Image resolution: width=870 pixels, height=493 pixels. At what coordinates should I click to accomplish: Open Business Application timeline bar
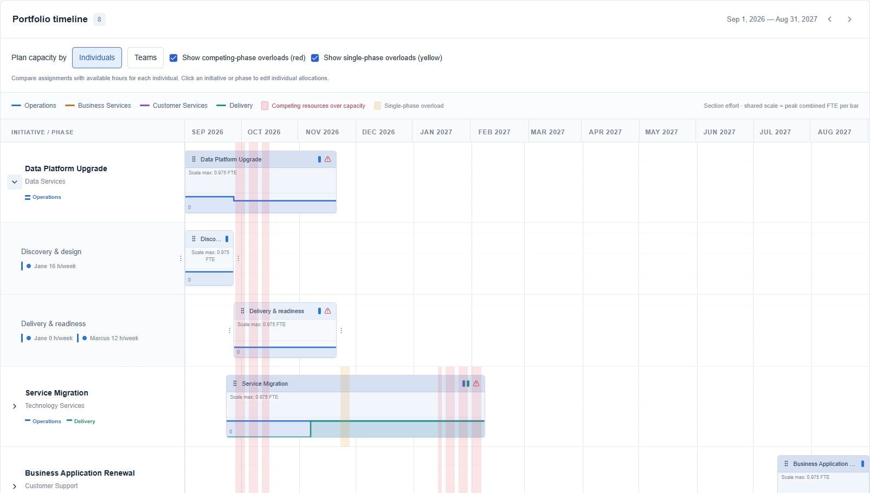point(823,475)
